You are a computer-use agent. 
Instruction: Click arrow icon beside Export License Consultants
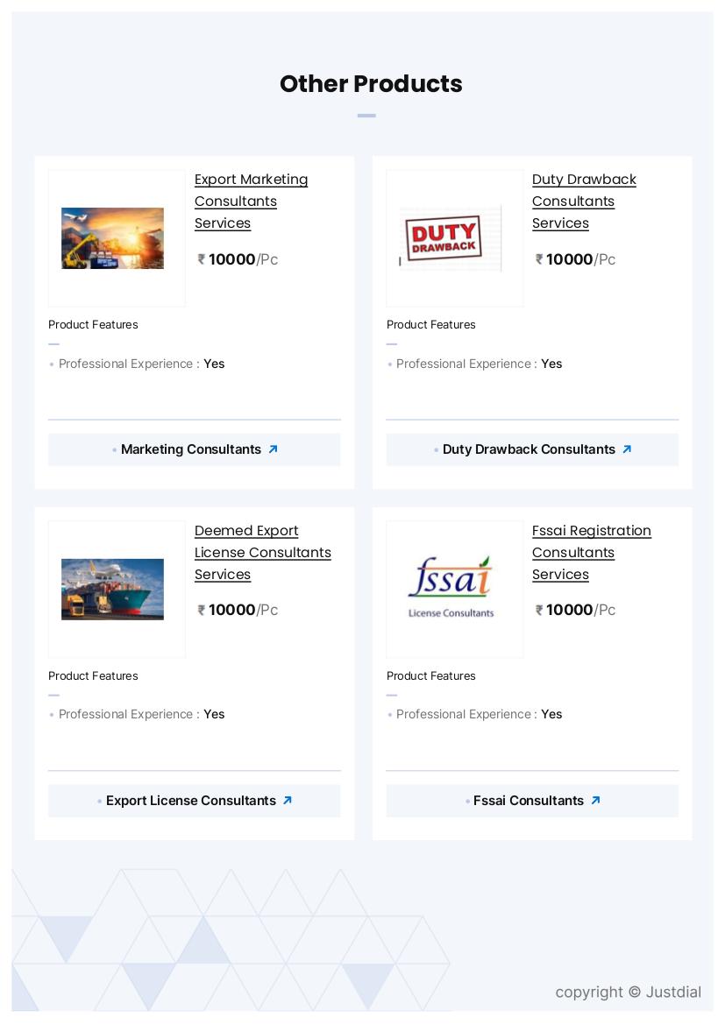coord(287,801)
